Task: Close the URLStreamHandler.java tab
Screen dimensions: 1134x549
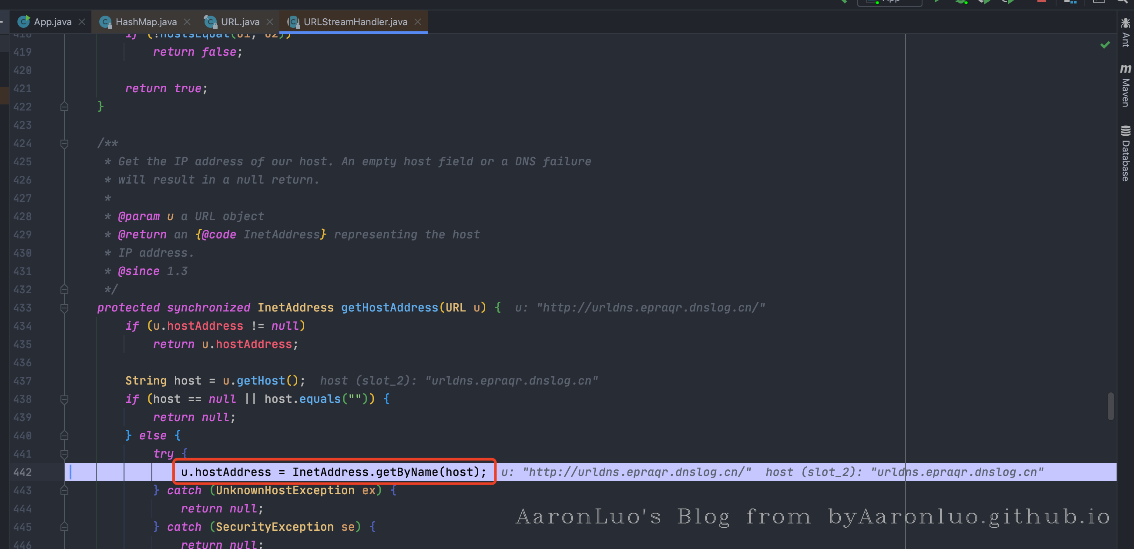Action: point(418,22)
